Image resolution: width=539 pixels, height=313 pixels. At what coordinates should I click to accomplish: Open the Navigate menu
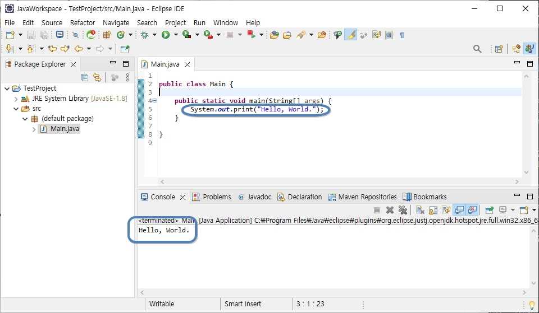116,22
